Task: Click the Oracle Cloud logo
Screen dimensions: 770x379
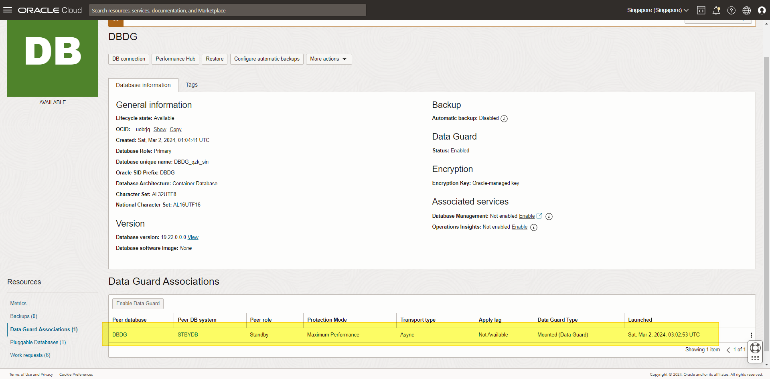Action: click(50, 10)
